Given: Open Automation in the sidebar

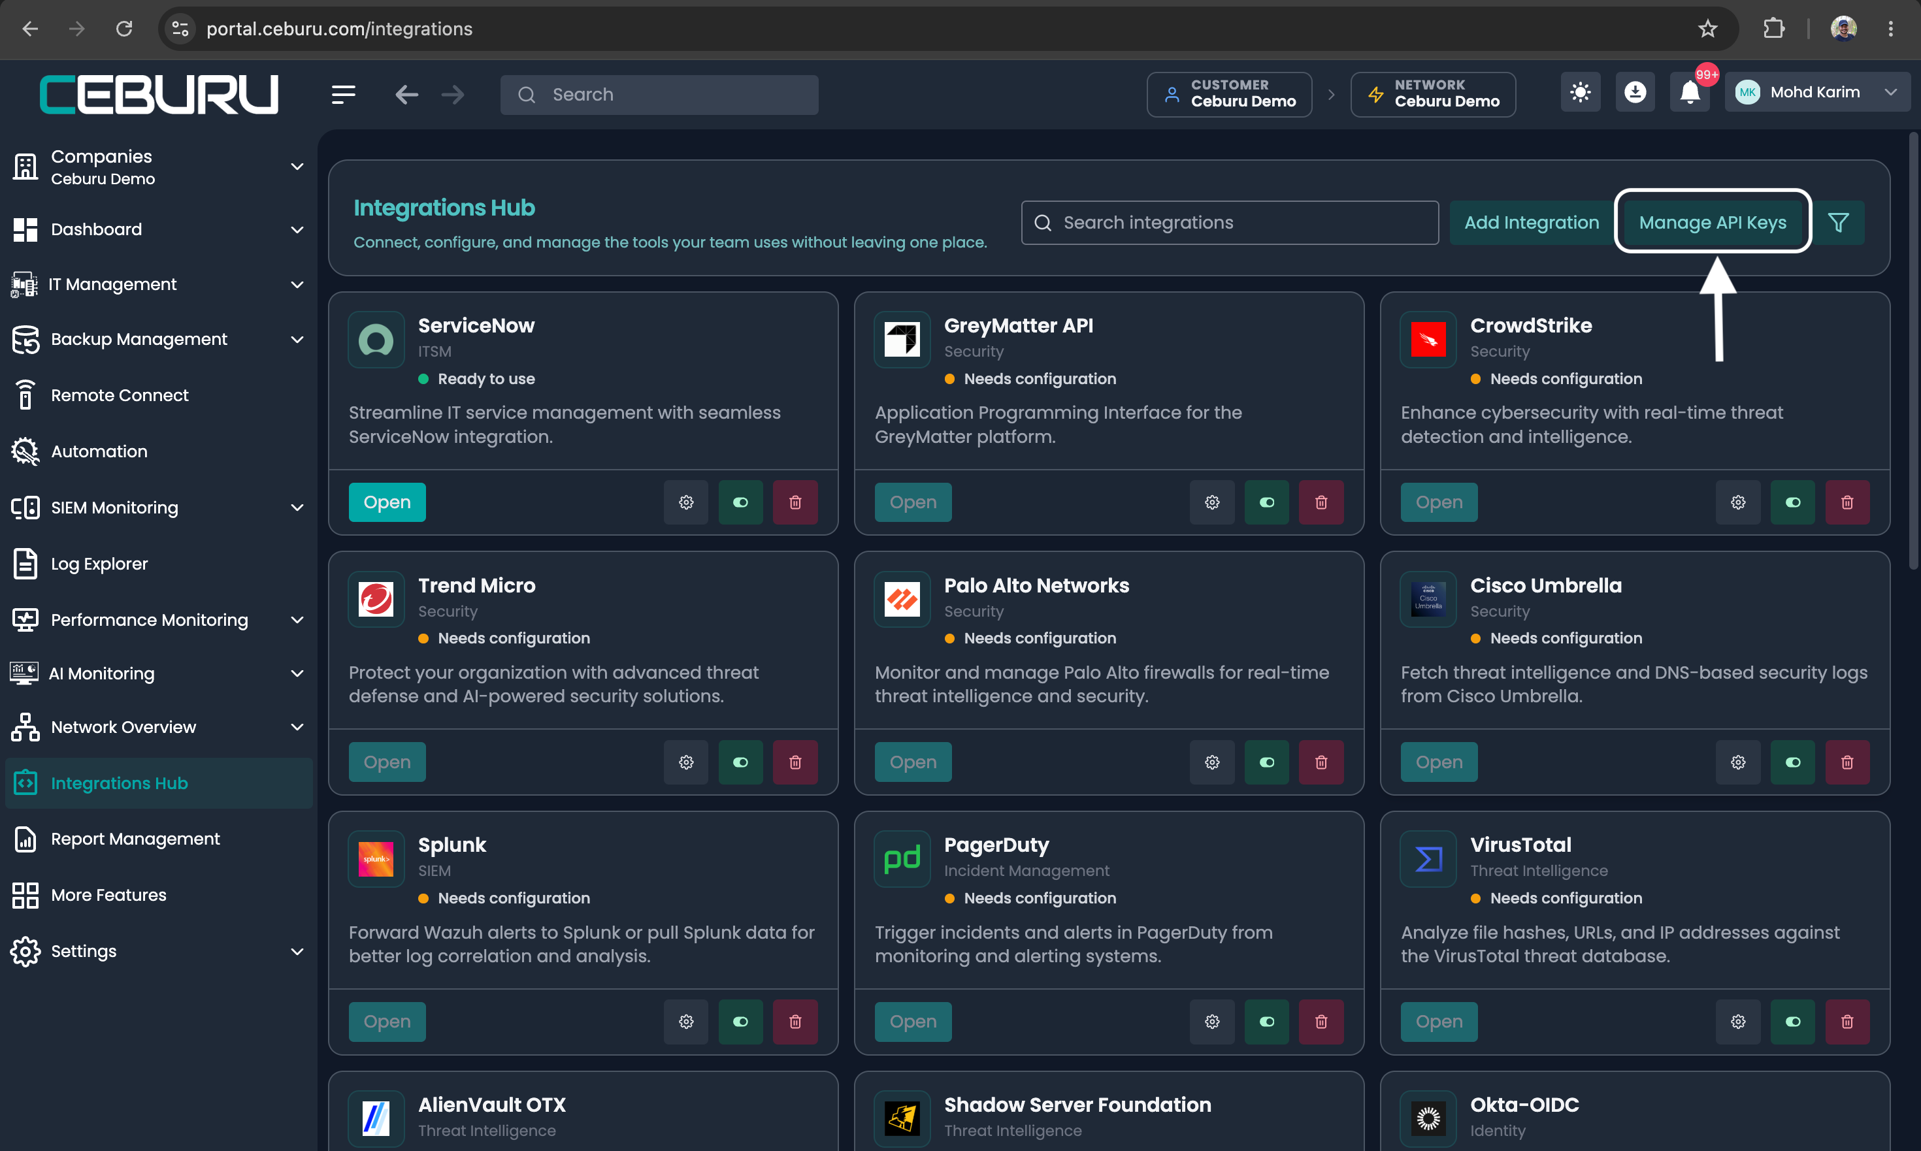Looking at the screenshot, I should 158,451.
